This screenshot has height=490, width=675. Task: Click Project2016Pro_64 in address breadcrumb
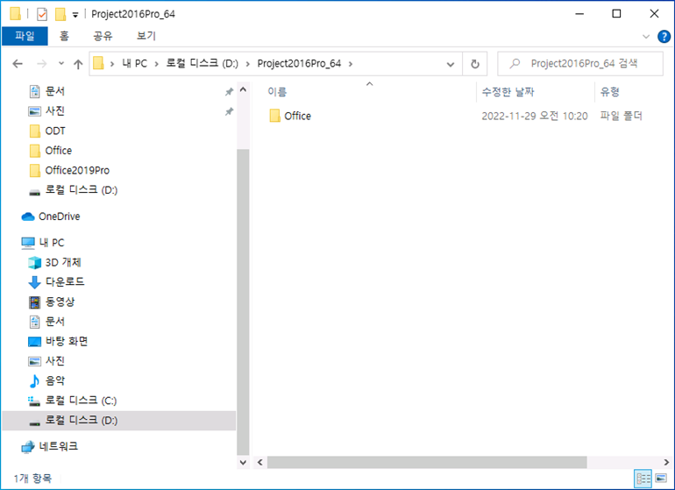(299, 64)
